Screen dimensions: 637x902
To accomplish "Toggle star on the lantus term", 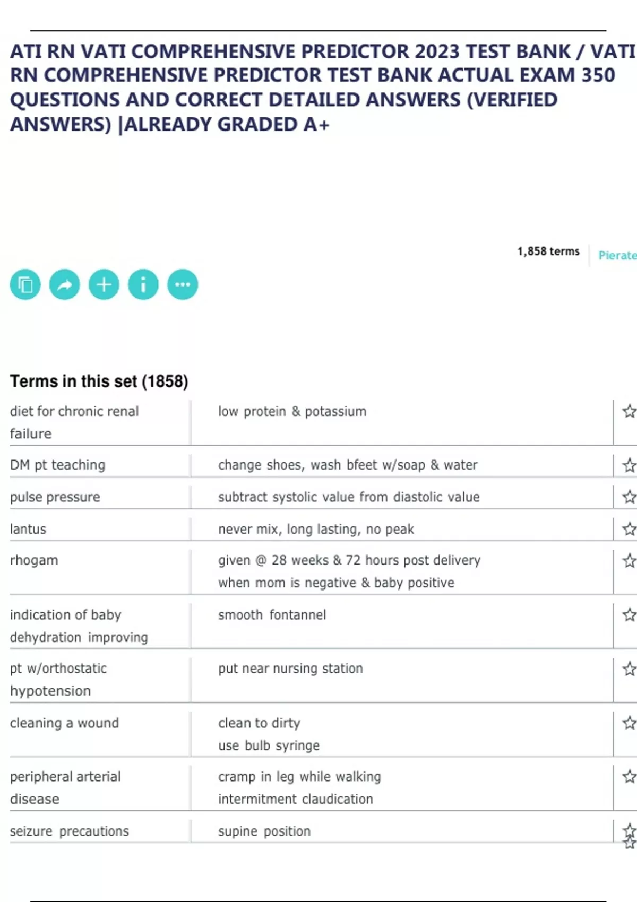I will point(629,529).
